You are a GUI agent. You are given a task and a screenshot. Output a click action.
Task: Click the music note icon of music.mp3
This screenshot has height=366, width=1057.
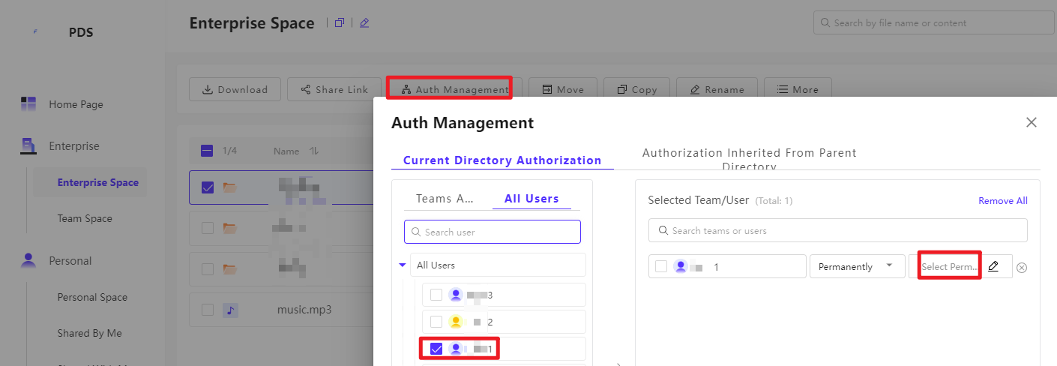(231, 309)
